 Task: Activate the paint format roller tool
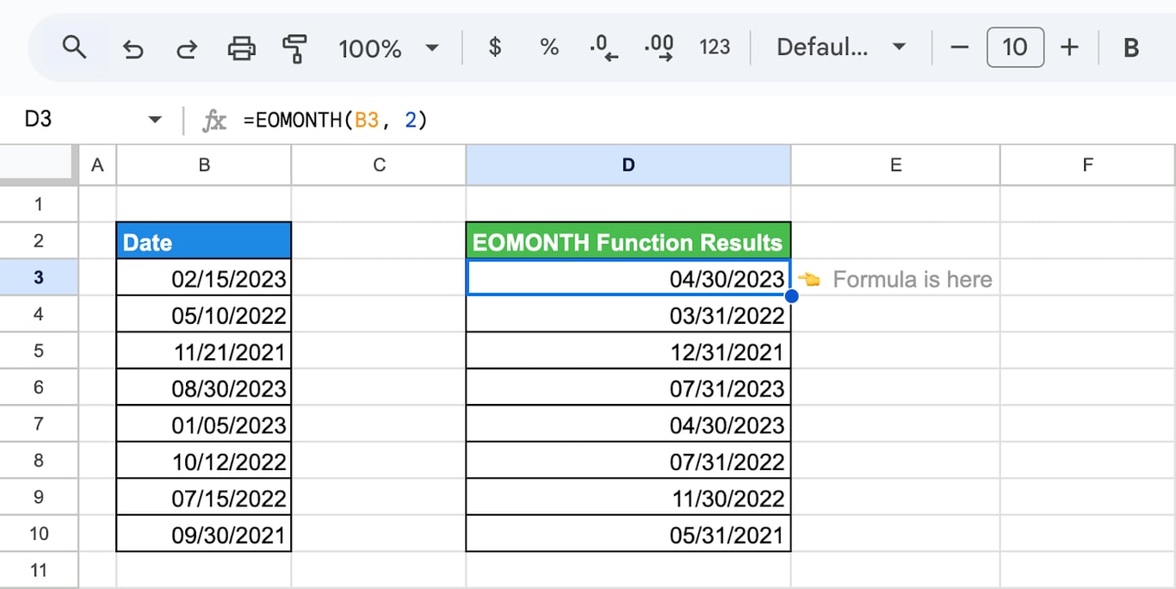pyautogui.click(x=294, y=48)
